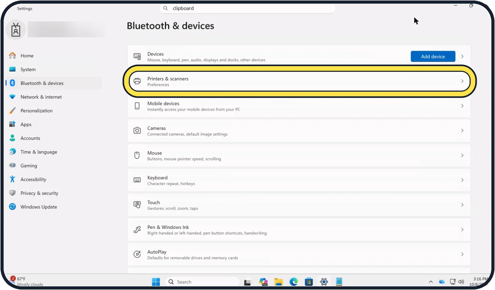
Task: Click the keyboard icon in the Keyboard row
Action: point(137,180)
